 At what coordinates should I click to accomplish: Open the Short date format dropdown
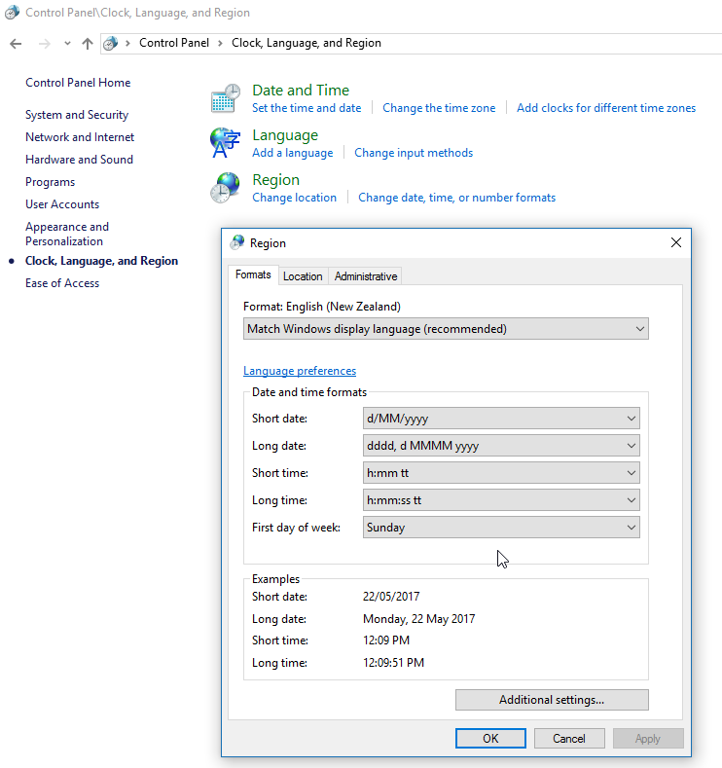click(x=501, y=419)
